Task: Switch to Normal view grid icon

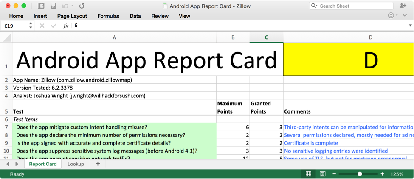Action: click(308, 174)
